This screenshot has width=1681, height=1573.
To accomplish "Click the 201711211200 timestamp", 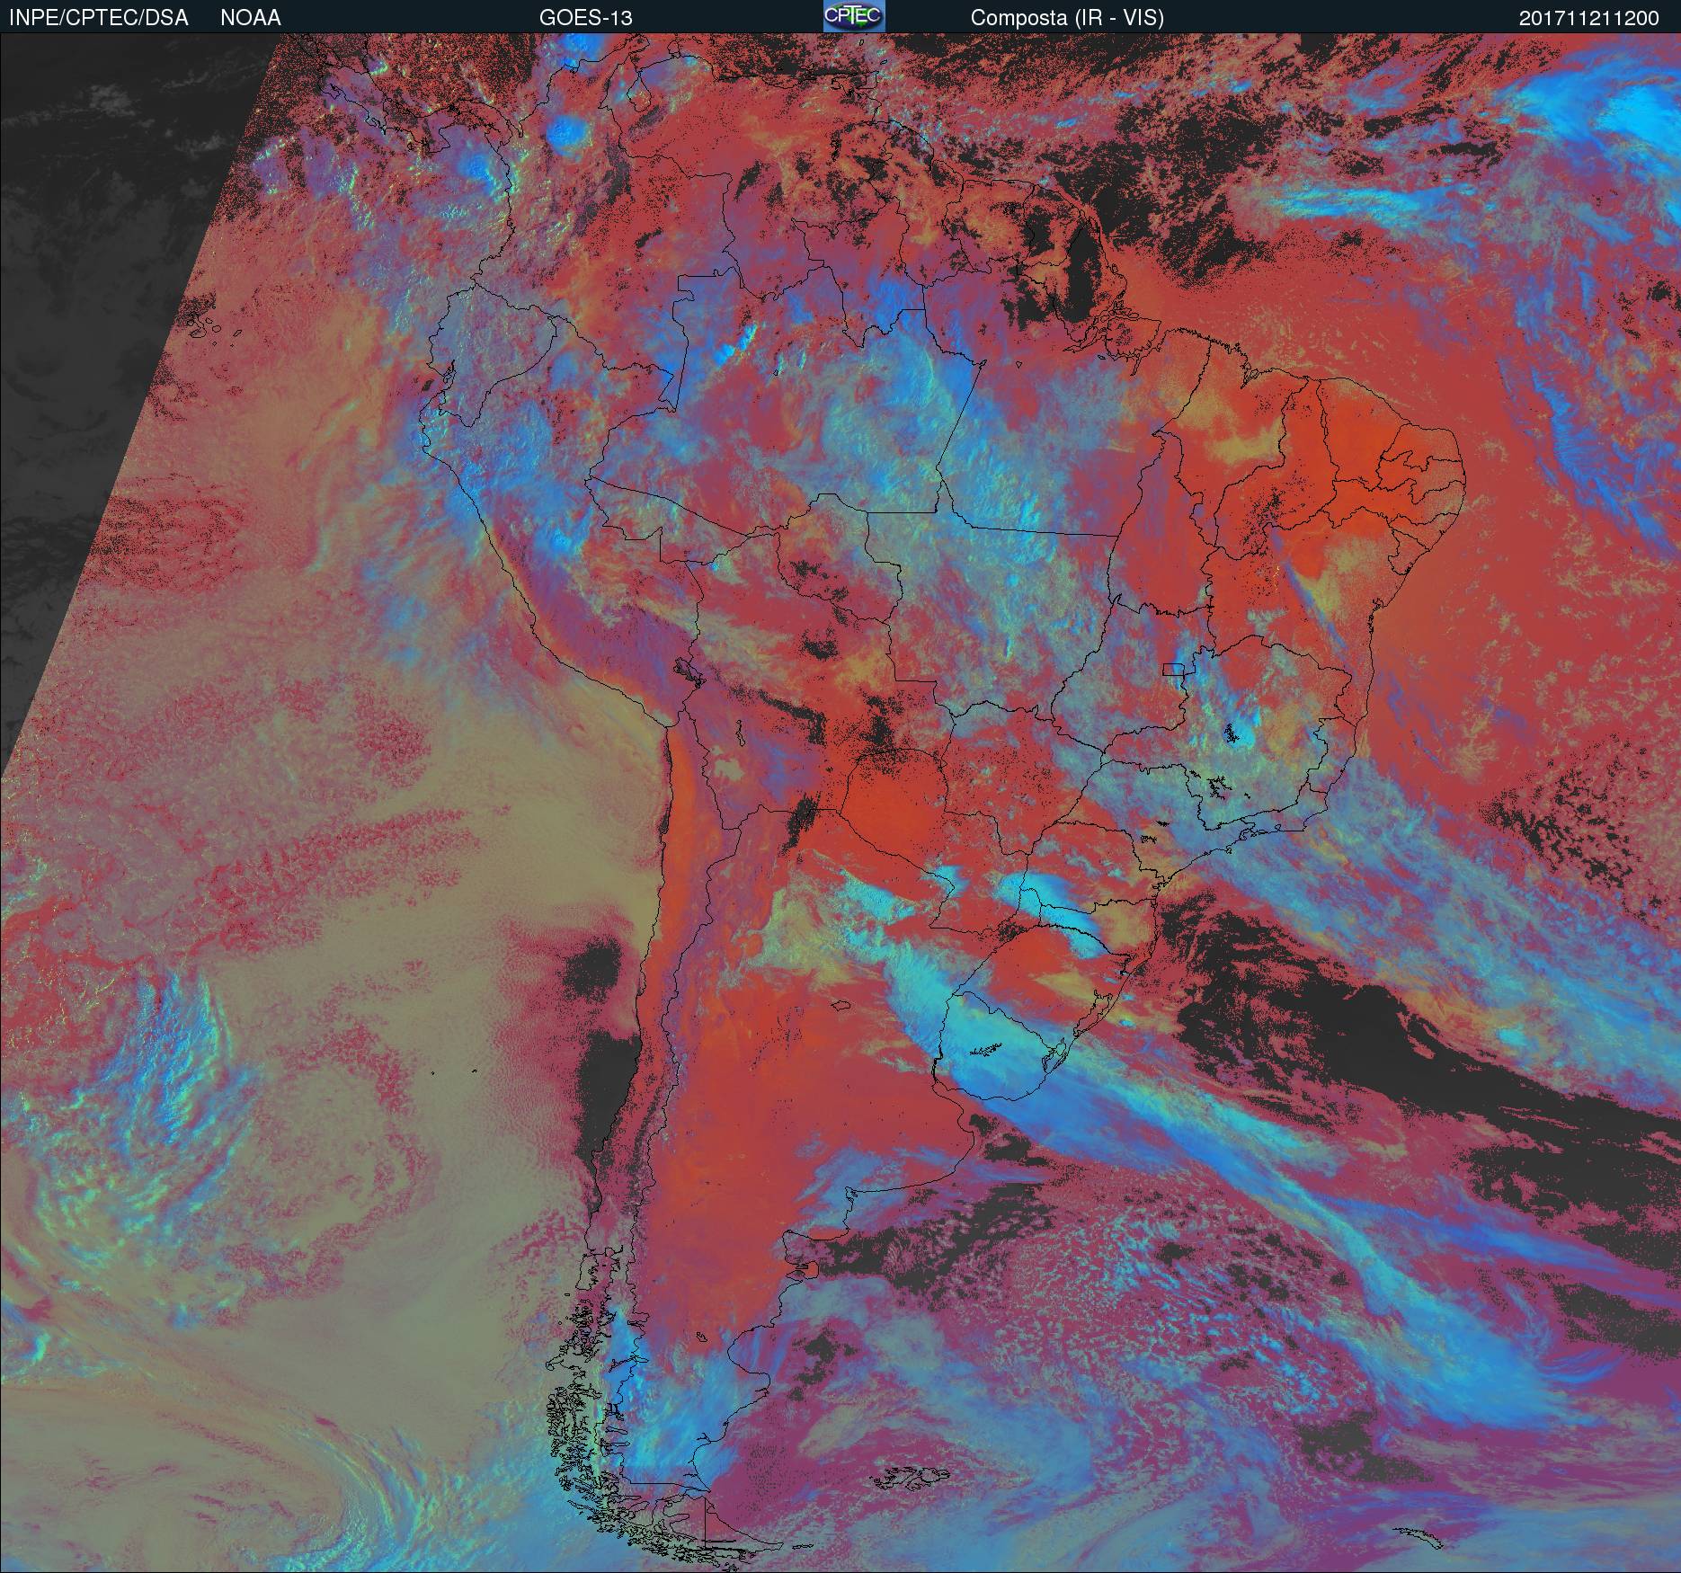I will click(x=1589, y=18).
